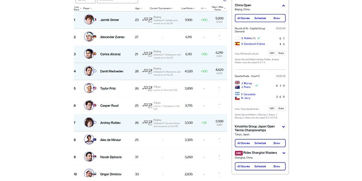This screenshot has height=181, width=362.
Task: Click Jannik Sinner's player photo
Action: click(x=89, y=19)
